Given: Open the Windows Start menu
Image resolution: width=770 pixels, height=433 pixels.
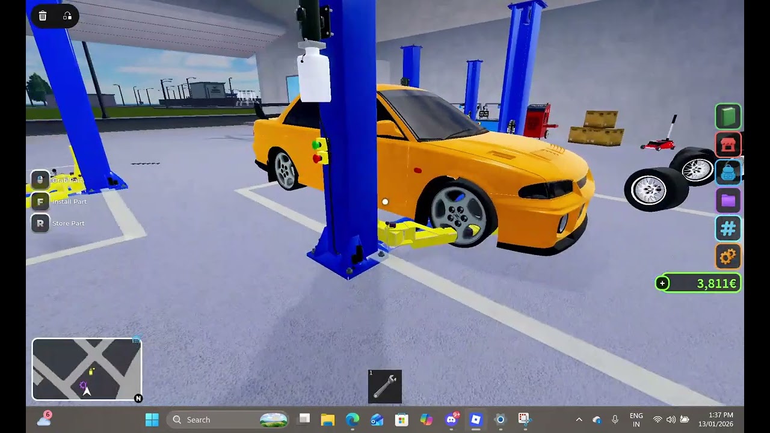Looking at the screenshot, I should (152, 420).
